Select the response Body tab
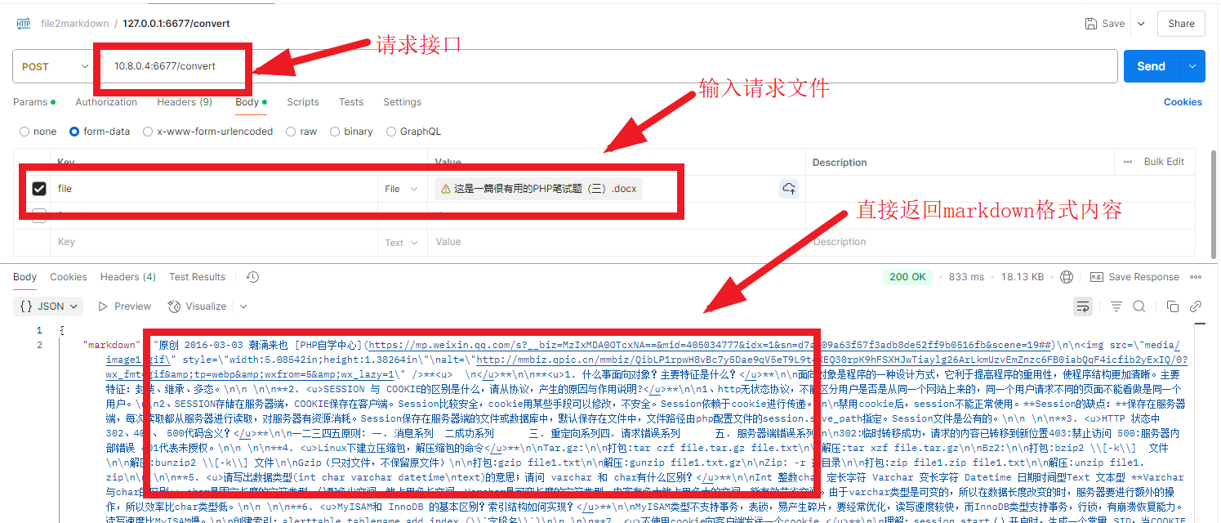The height and width of the screenshot is (523, 1221). (25, 277)
